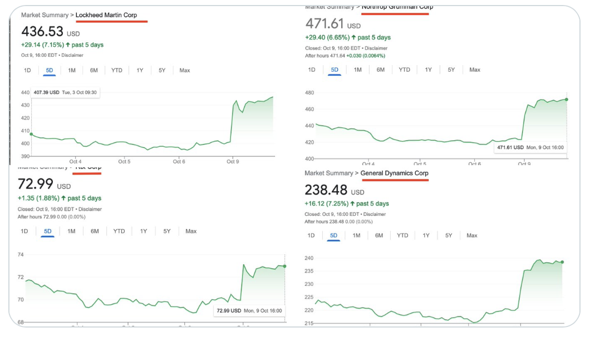Click the 72.99 USD Mon 9 Oct tooltip
Image resolution: width=590 pixels, height=337 pixels.
point(249,310)
